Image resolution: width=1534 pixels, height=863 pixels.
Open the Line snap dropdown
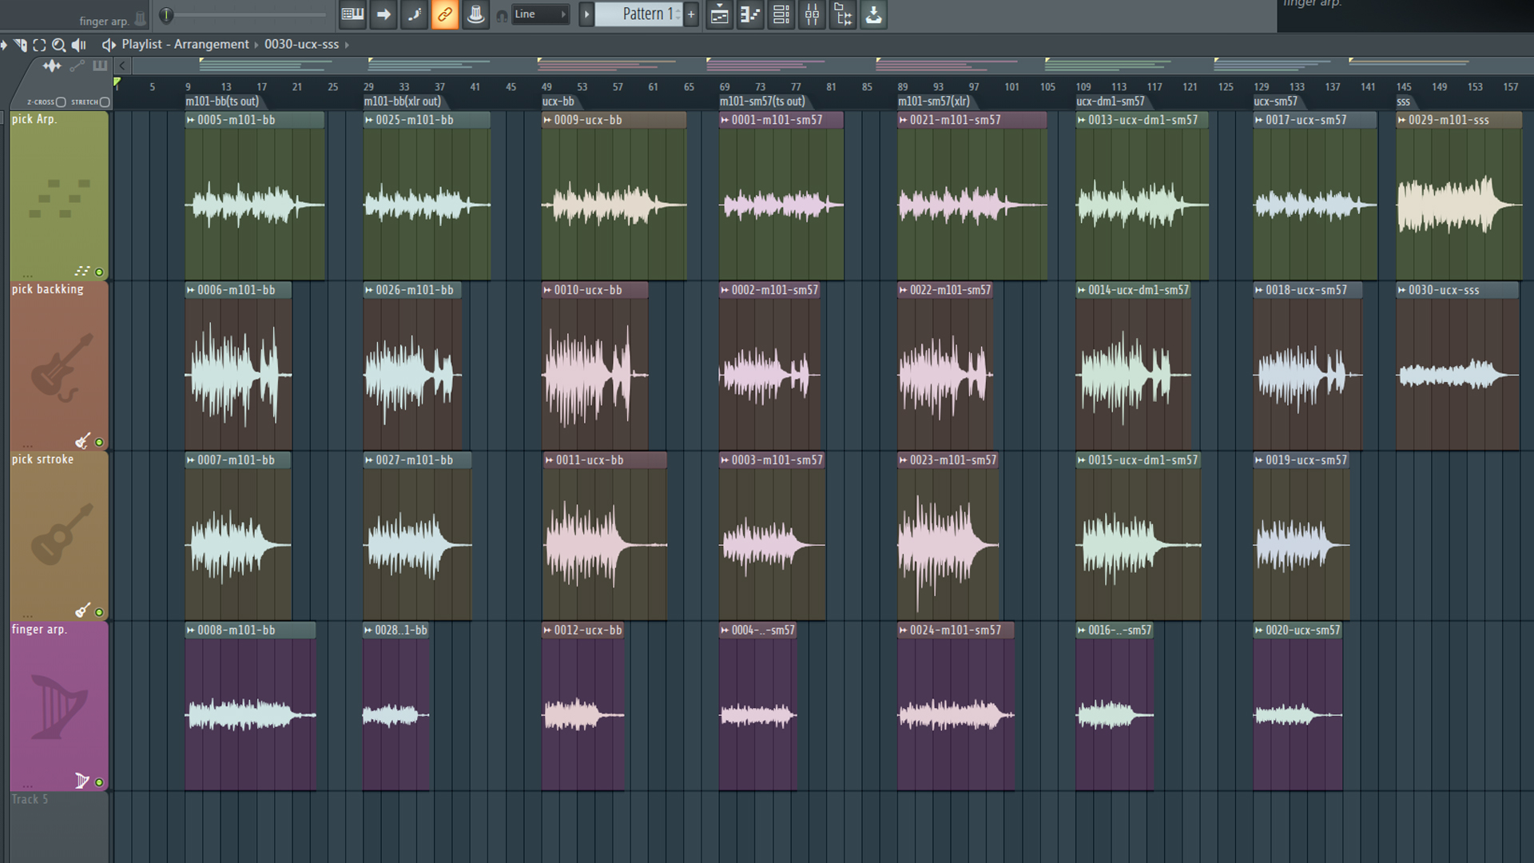540,14
